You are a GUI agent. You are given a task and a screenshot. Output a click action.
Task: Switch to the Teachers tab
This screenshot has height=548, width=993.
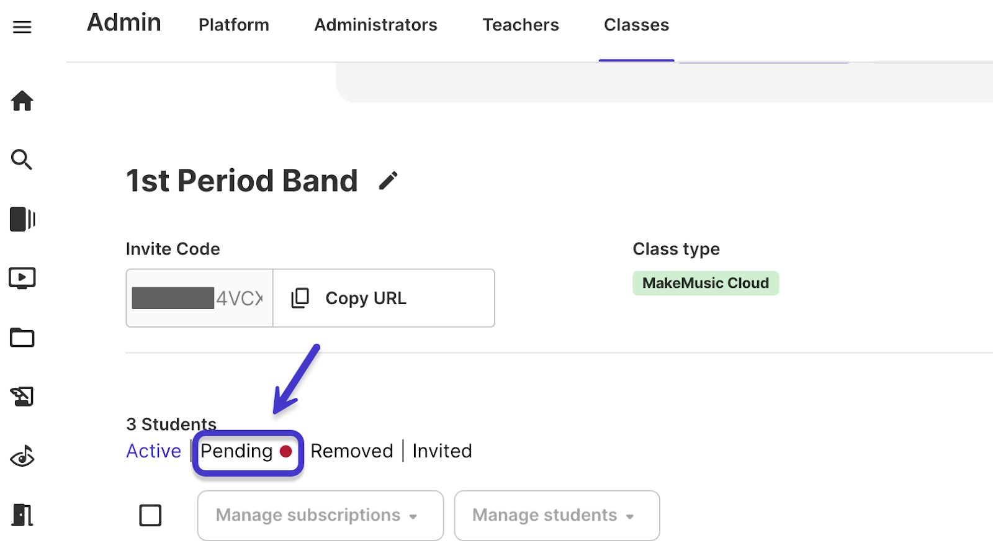(x=521, y=25)
